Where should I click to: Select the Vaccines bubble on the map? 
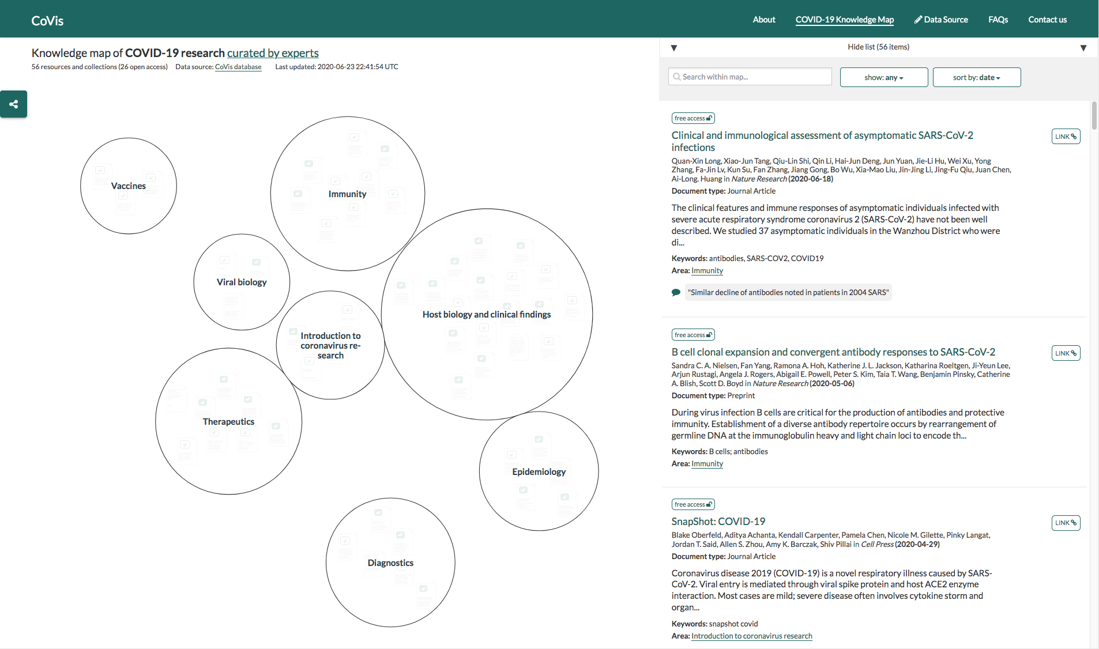pyautogui.click(x=129, y=186)
